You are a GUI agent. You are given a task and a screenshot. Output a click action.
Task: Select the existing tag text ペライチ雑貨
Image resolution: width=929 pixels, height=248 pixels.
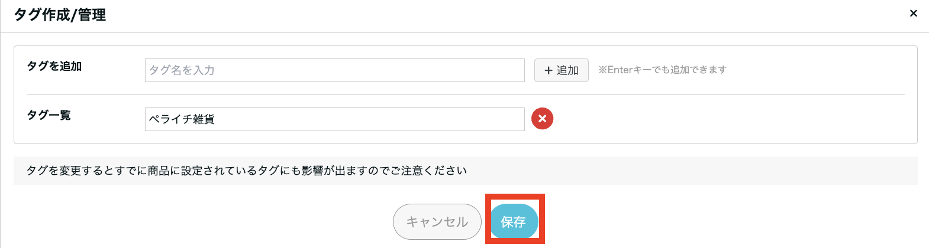[182, 119]
